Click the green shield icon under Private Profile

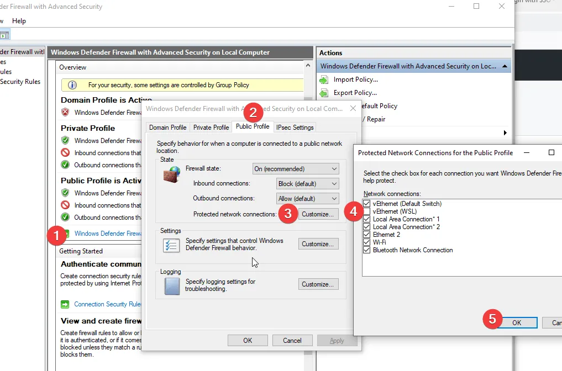(x=65, y=140)
